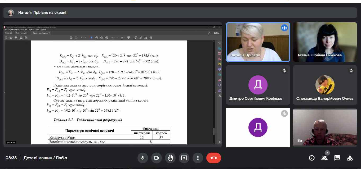Viewport: 361px width, 169px height.
Task: Open the Подпись menu in Acrobat
Action: [32, 30]
